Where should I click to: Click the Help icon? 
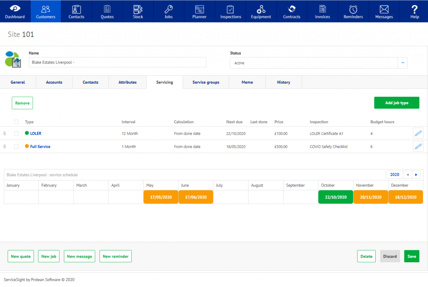tap(414, 11)
